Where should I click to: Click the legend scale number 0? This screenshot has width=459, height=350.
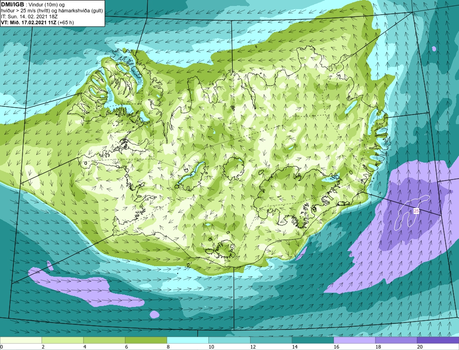tap(2, 347)
